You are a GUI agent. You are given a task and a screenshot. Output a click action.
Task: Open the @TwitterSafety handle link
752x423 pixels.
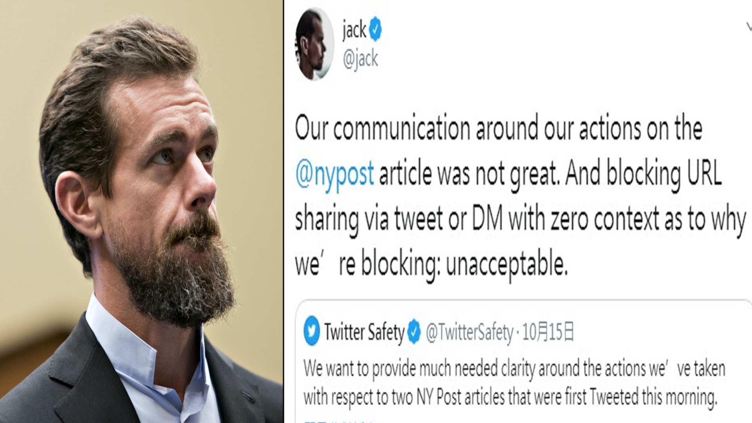point(469,332)
